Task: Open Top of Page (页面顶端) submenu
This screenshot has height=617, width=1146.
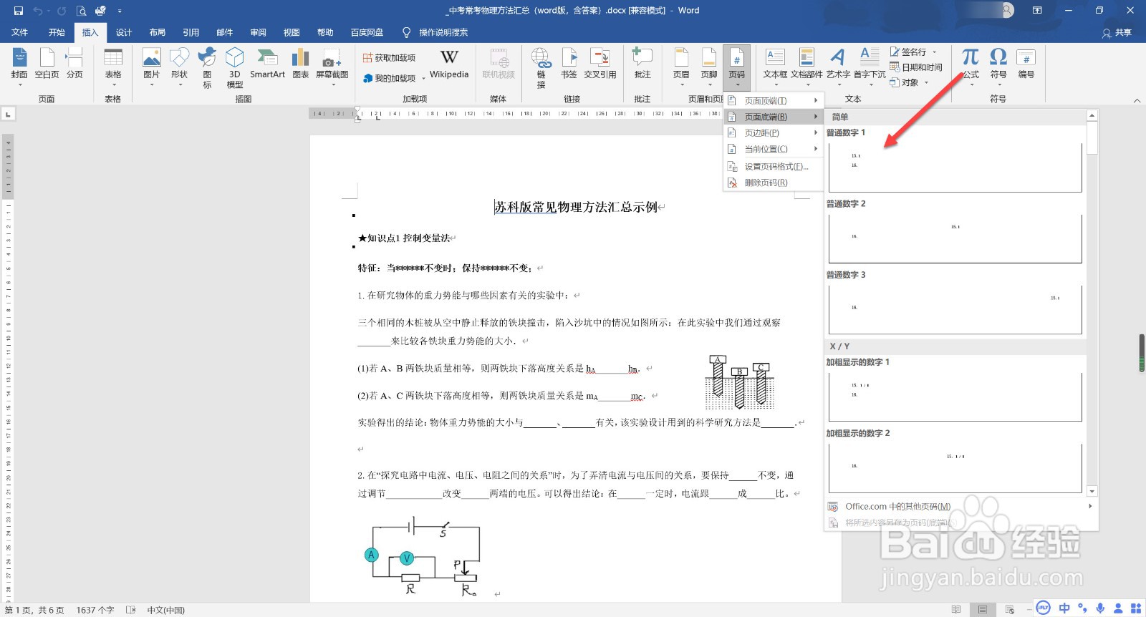Action: pos(773,101)
